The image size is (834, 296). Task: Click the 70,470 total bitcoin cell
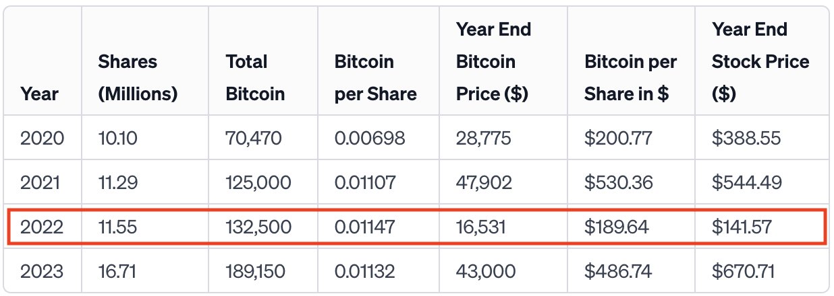254,139
